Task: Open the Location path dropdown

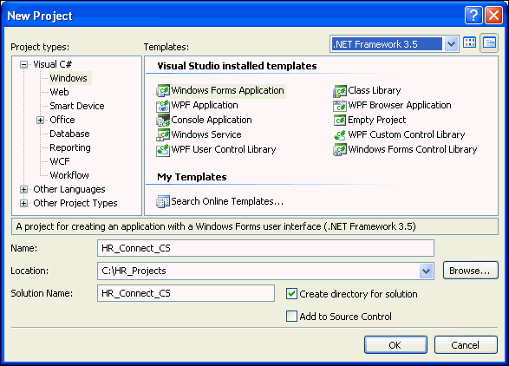Action: click(x=427, y=271)
